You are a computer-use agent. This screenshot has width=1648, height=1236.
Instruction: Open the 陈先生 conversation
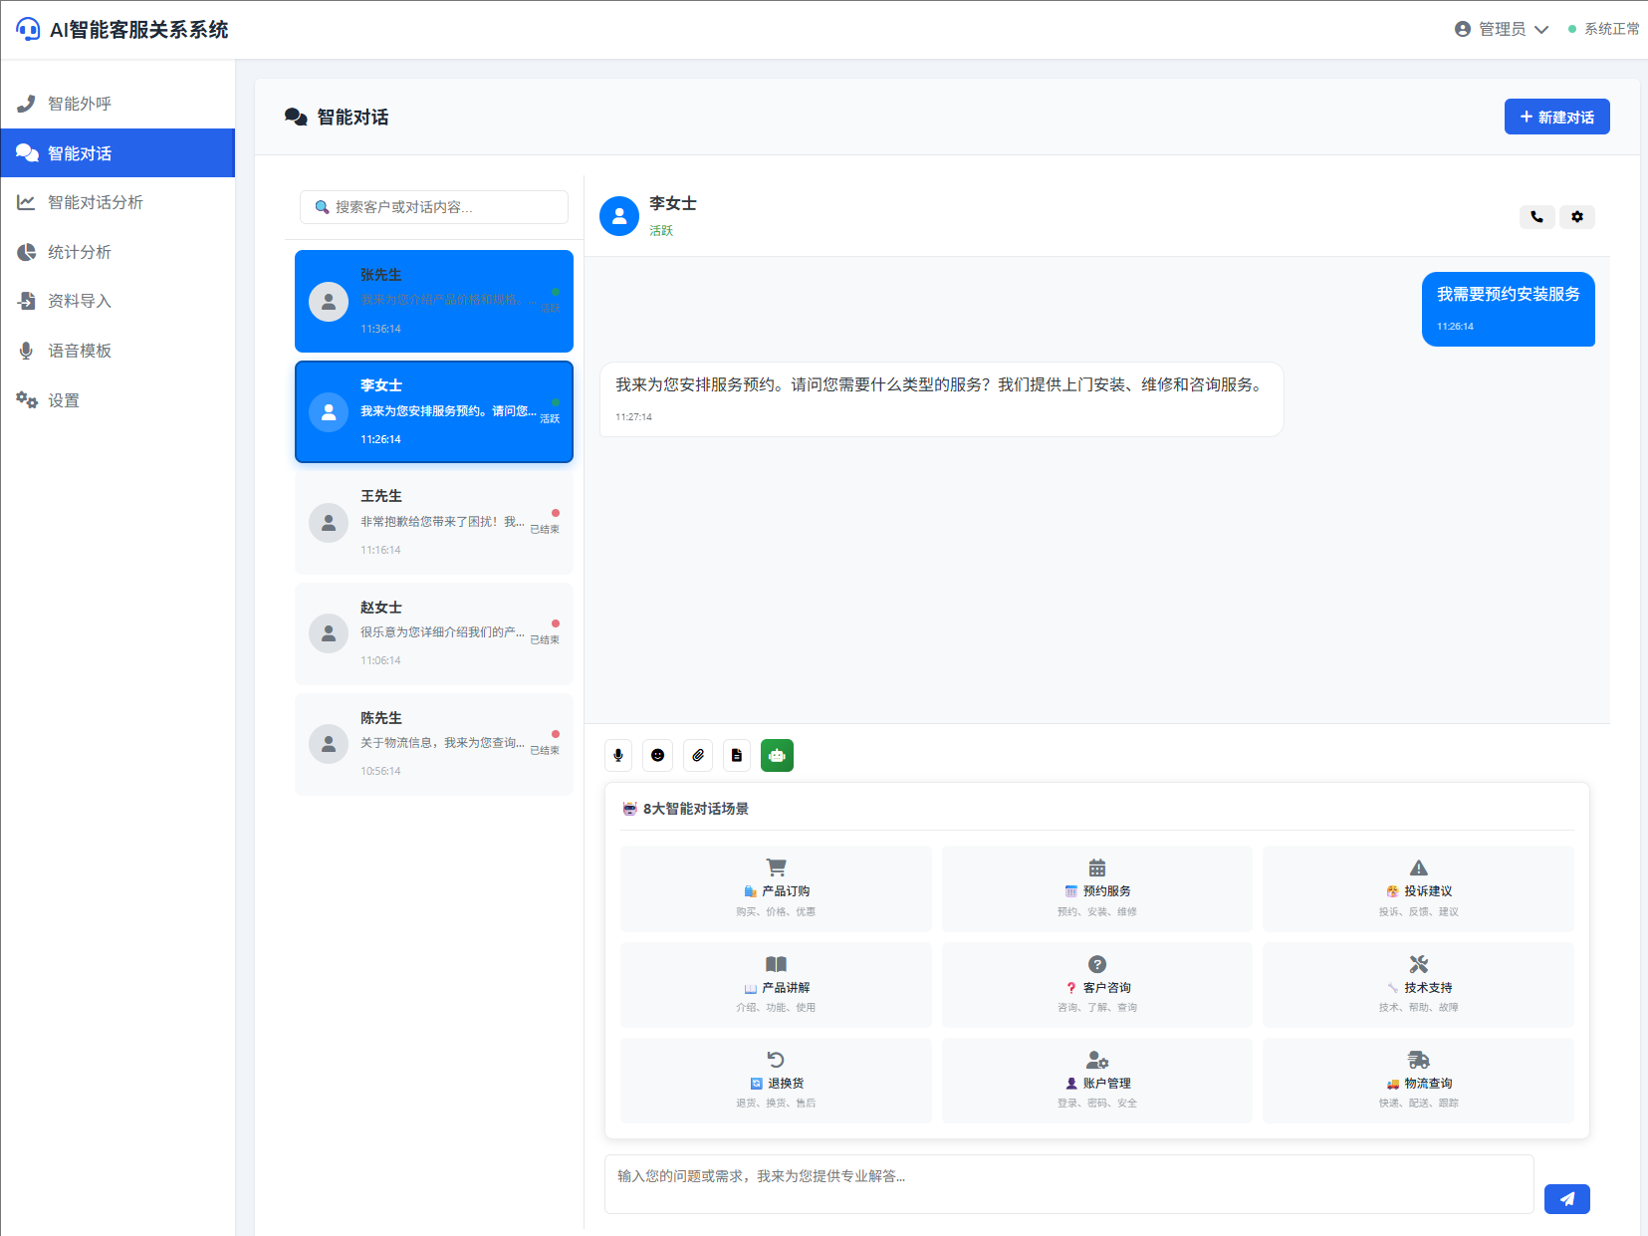point(434,744)
